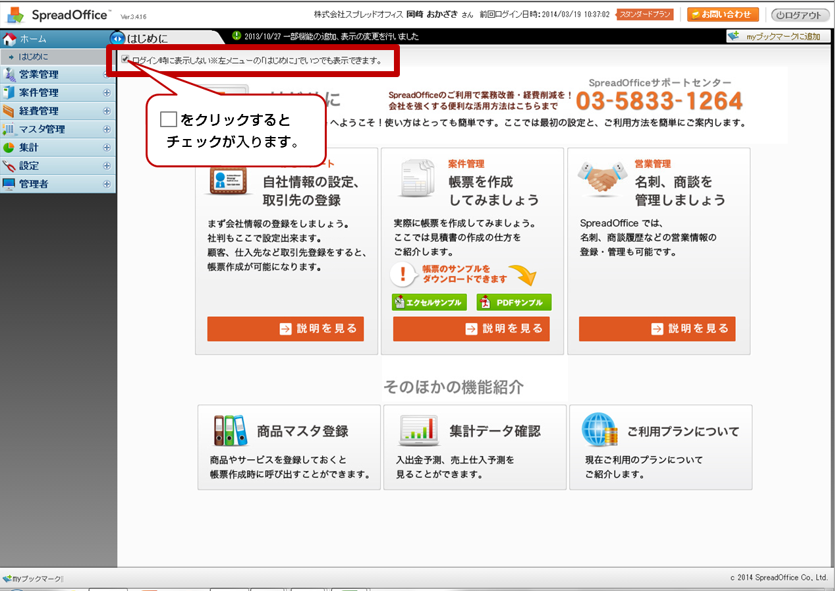Toggle ログイン時に表示しない checkbox
836x591 pixels.
pos(125,59)
